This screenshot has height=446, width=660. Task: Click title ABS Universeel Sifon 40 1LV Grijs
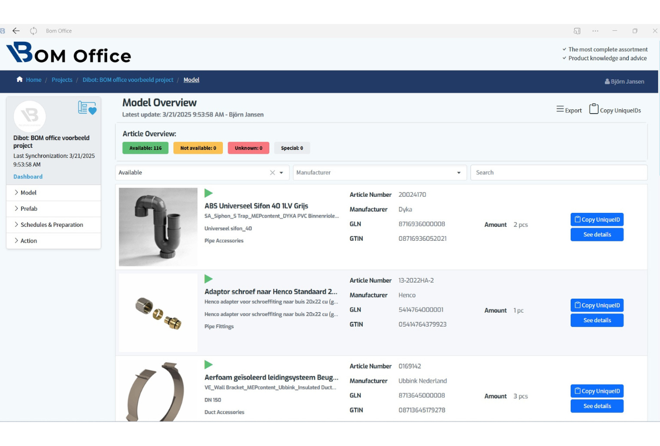256,206
